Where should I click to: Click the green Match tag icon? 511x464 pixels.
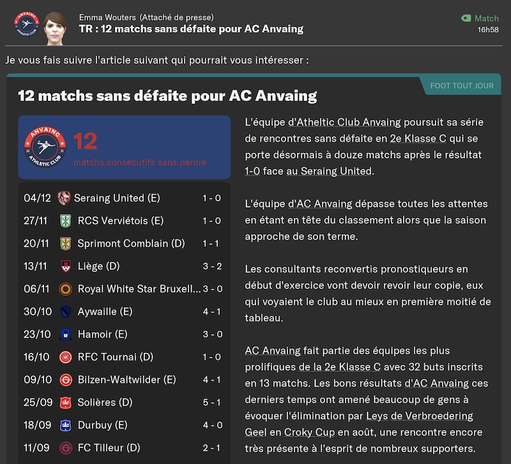tap(466, 19)
